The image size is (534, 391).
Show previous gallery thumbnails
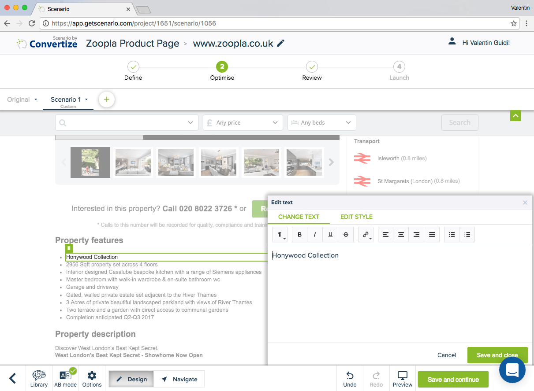point(63,162)
